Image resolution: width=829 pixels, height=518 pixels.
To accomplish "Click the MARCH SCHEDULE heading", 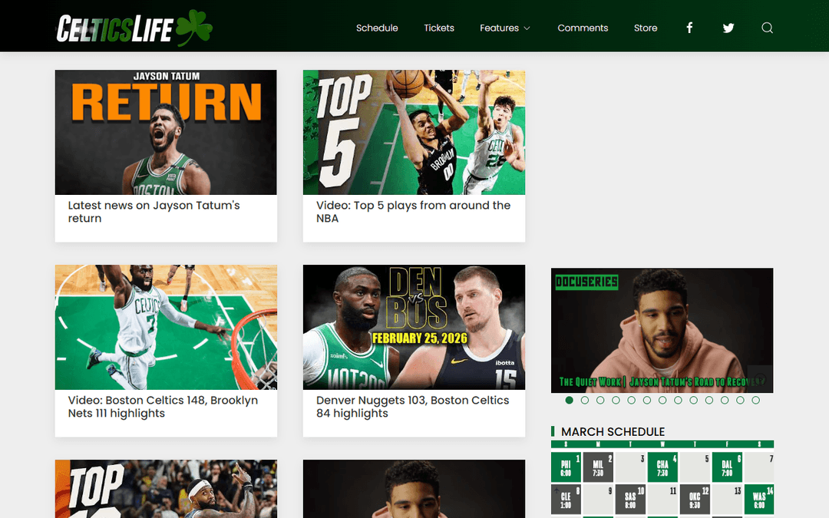I will pyautogui.click(x=613, y=432).
